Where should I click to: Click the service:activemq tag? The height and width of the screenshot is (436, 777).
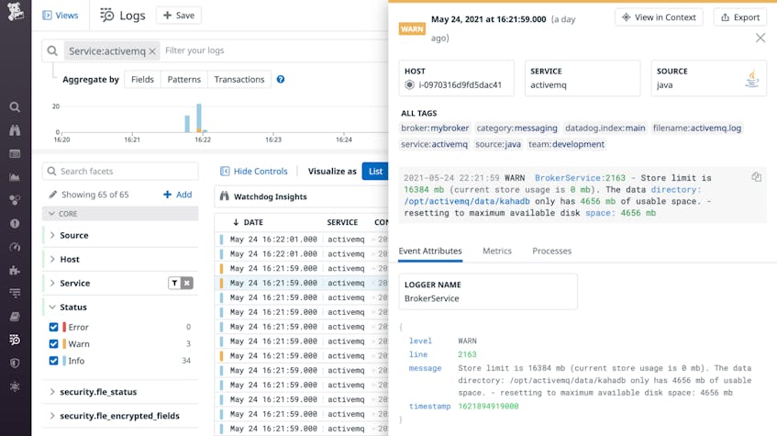pyautogui.click(x=434, y=144)
